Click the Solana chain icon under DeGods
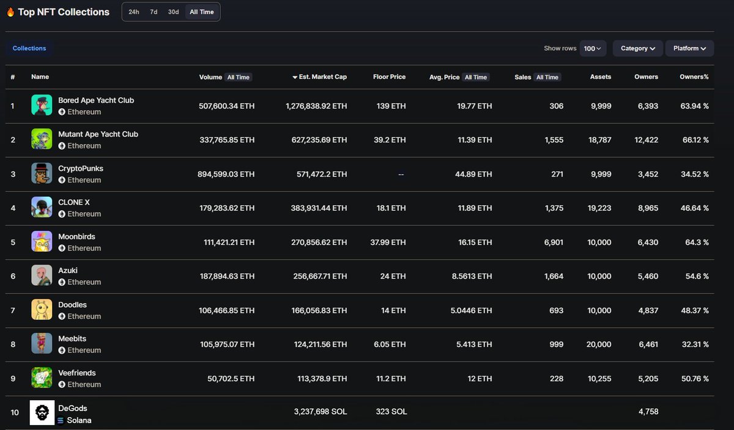 61,421
